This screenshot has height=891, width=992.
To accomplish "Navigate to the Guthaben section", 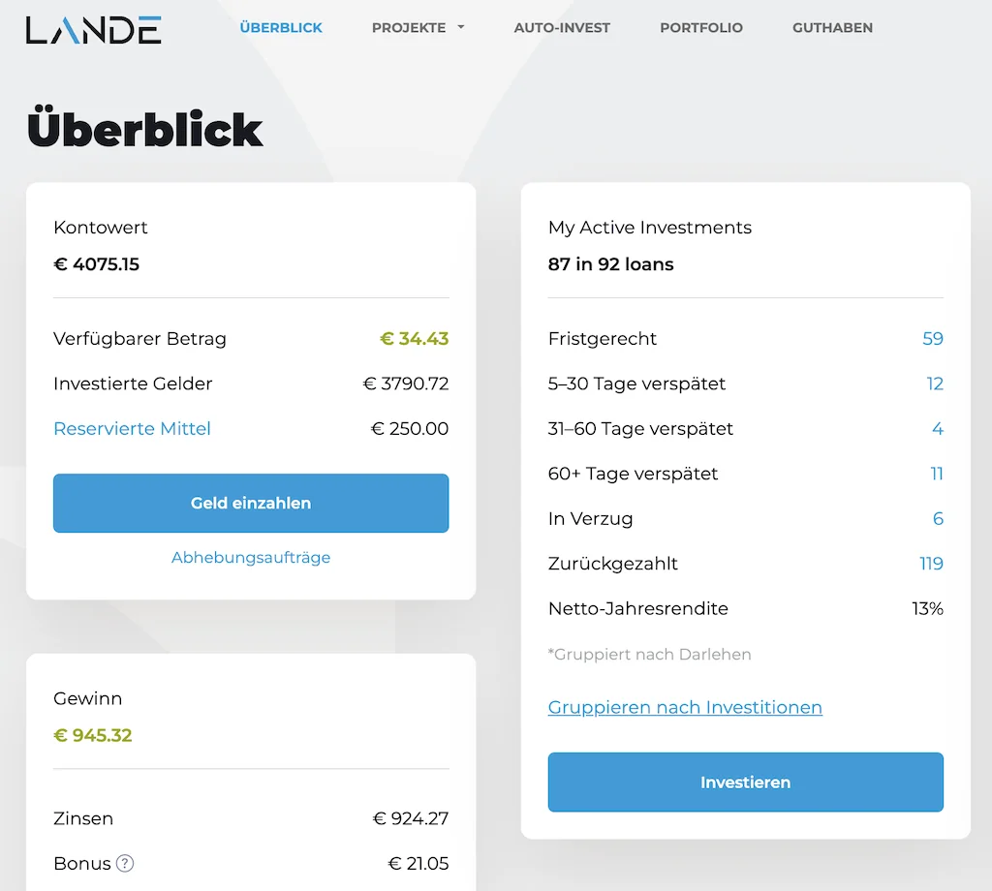I will [x=832, y=28].
